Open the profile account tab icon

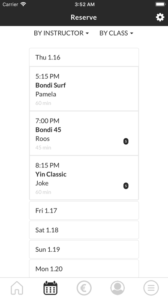[x=117, y=288]
